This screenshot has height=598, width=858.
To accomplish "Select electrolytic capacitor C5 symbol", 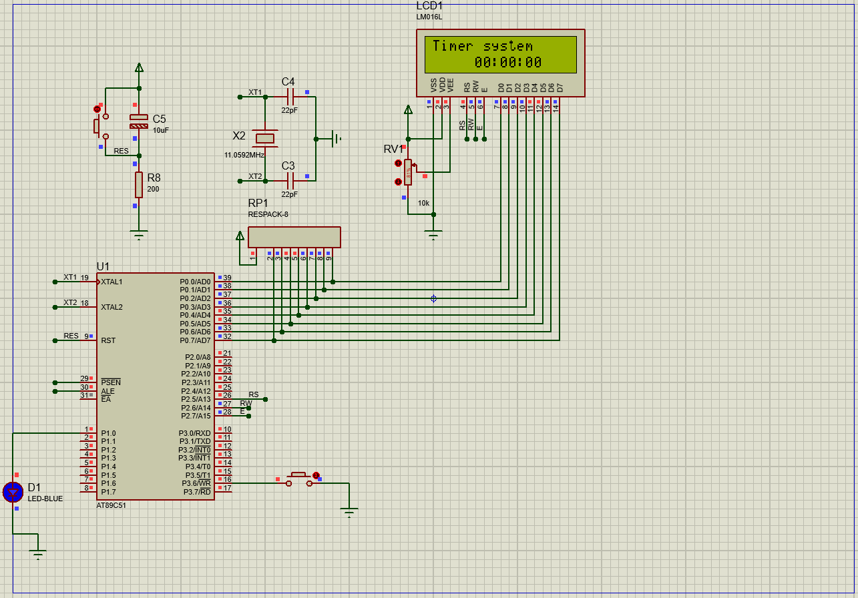I will tap(139, 121).
